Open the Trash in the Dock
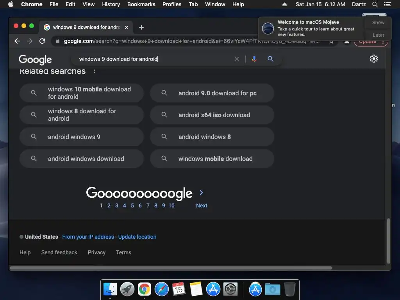Screen dimensions: 400x300 click(290, 289)
